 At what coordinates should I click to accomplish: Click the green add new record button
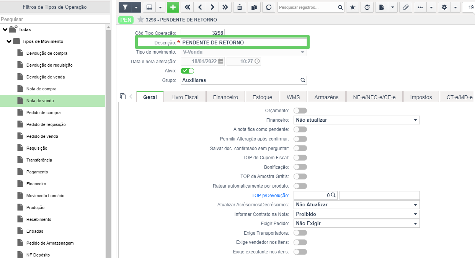coord(173,7)
